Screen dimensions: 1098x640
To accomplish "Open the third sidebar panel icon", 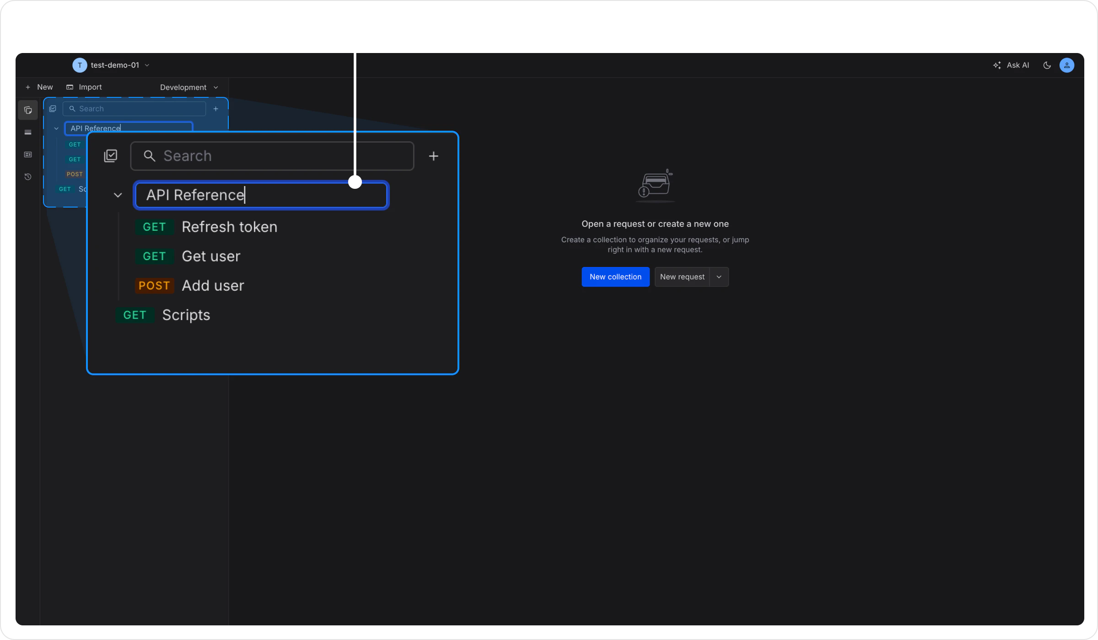I will pyautogui.click(x=28, y=155).
